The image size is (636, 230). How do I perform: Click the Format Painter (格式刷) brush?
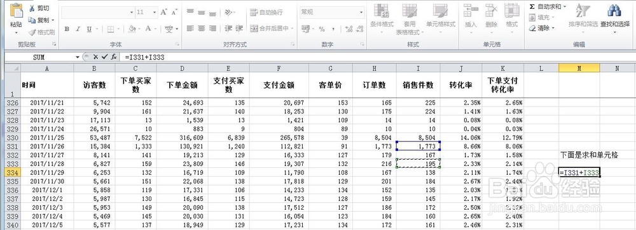42,32
